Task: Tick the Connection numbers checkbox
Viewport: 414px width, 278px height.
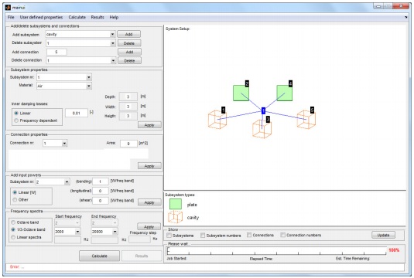Action: (x=282, y=235)
